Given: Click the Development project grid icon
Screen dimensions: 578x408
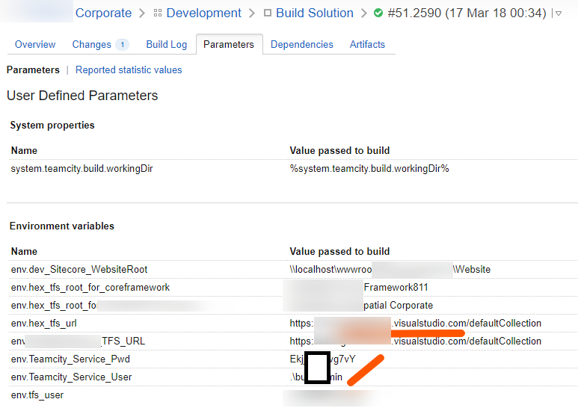Looking at the screenshot, I should click(157, 13).
